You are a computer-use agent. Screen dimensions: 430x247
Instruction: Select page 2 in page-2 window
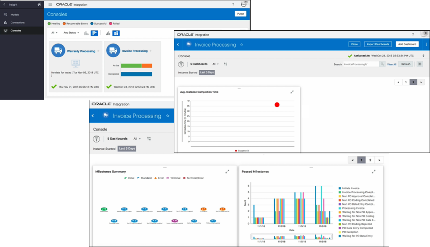pyautogui.click(x=413, y=82)
